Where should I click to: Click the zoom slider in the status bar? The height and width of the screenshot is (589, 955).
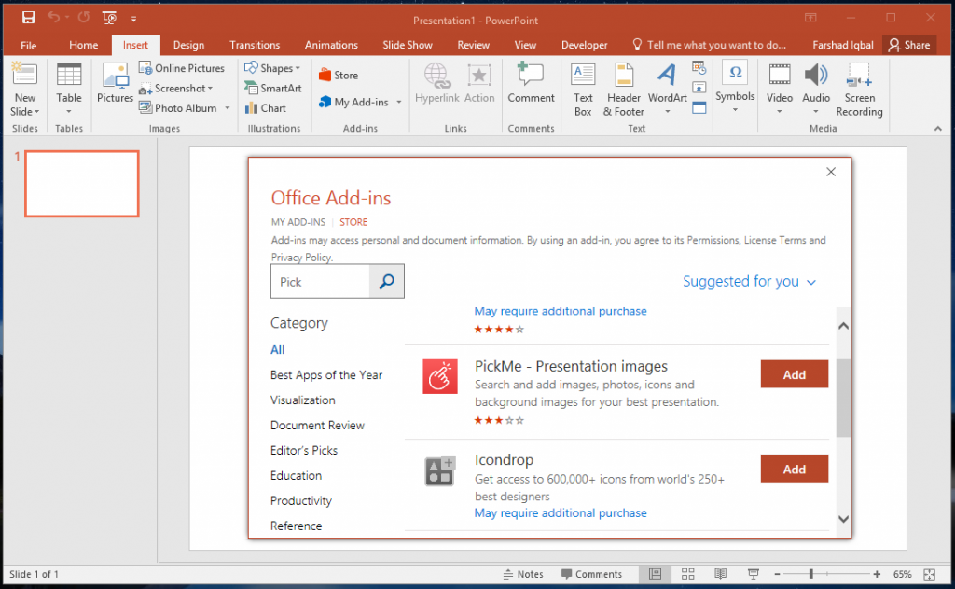coord(826,574)
